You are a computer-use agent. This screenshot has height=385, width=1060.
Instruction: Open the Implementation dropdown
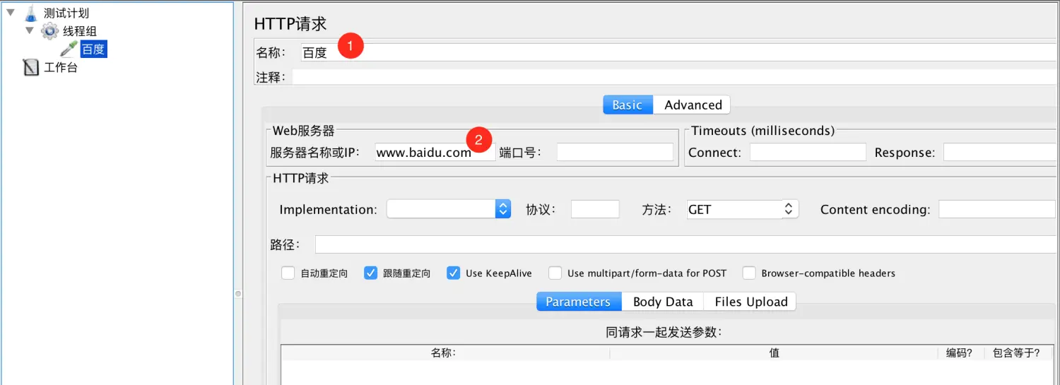tap(449, 209)
